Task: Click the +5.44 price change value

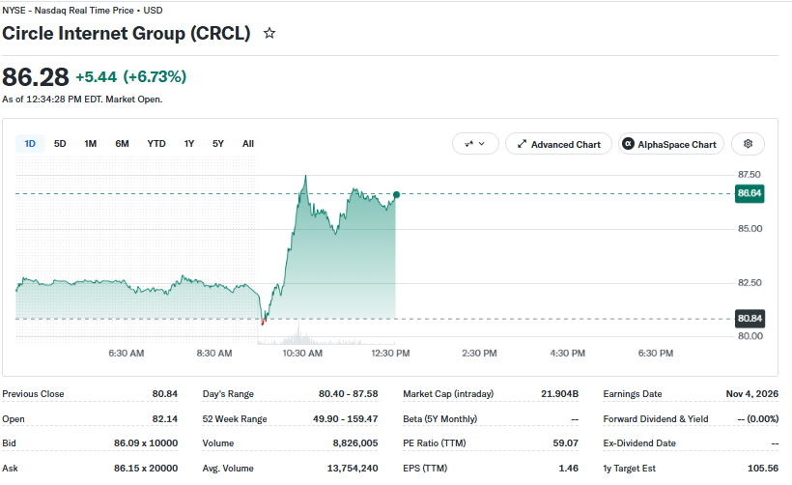Action: pos(96,77)
